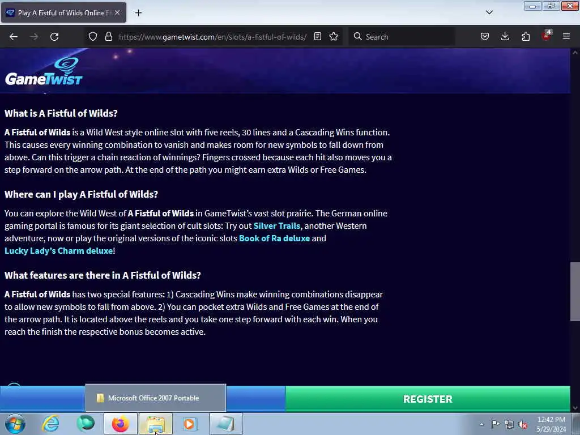Open a new tab with the plus button
This screenshot has width=580, height=435.
(x=138, y=13)
